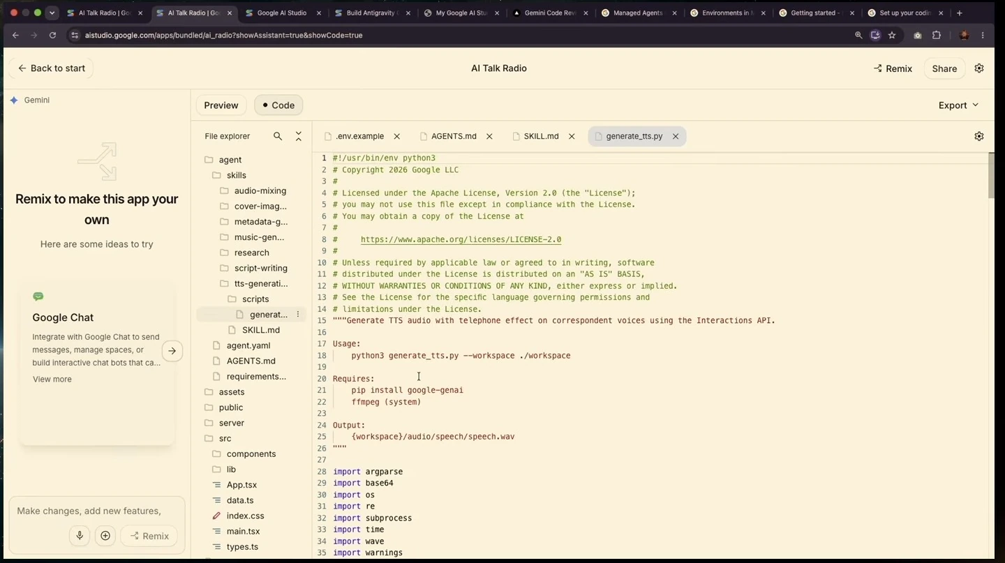Click the Share button
The width and height of the screenshot is (1005, 563).
(944, 68)
